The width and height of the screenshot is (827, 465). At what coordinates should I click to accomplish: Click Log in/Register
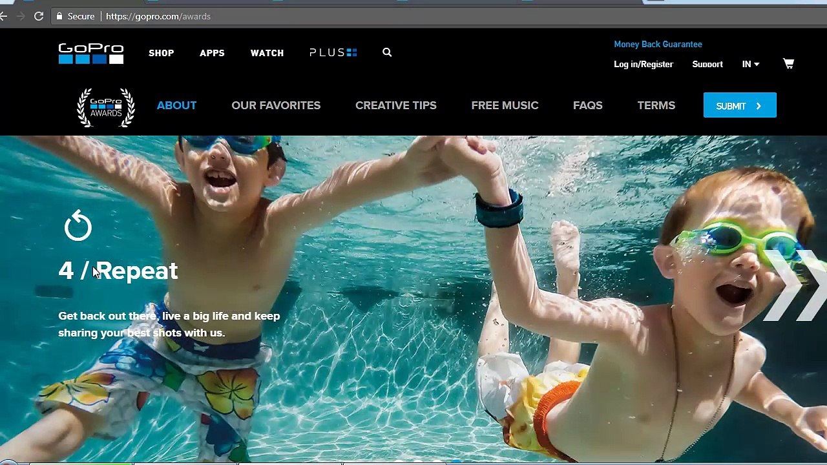pyautogui.click(x=644, y=64)
